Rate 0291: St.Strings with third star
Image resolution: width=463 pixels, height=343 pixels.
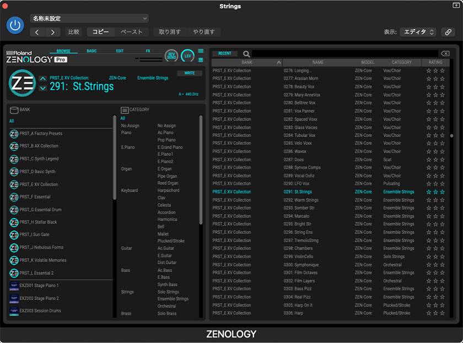tap(442, 192)
